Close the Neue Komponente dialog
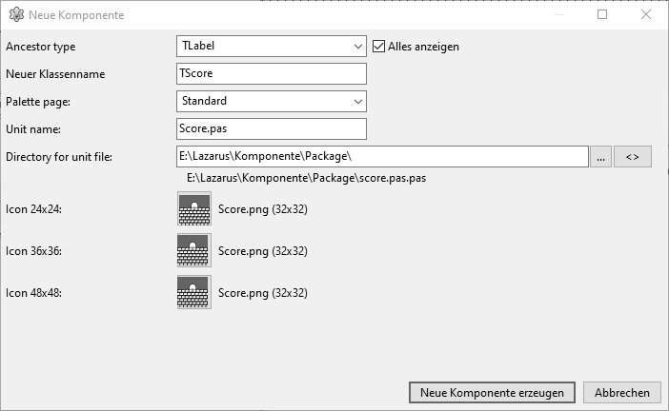Screen dimensions: 669x411 pyautogui.click(x=646, y=14)
